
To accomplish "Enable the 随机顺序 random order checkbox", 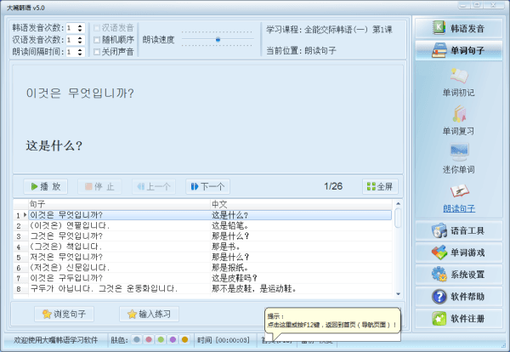I will tap(98, 39).
